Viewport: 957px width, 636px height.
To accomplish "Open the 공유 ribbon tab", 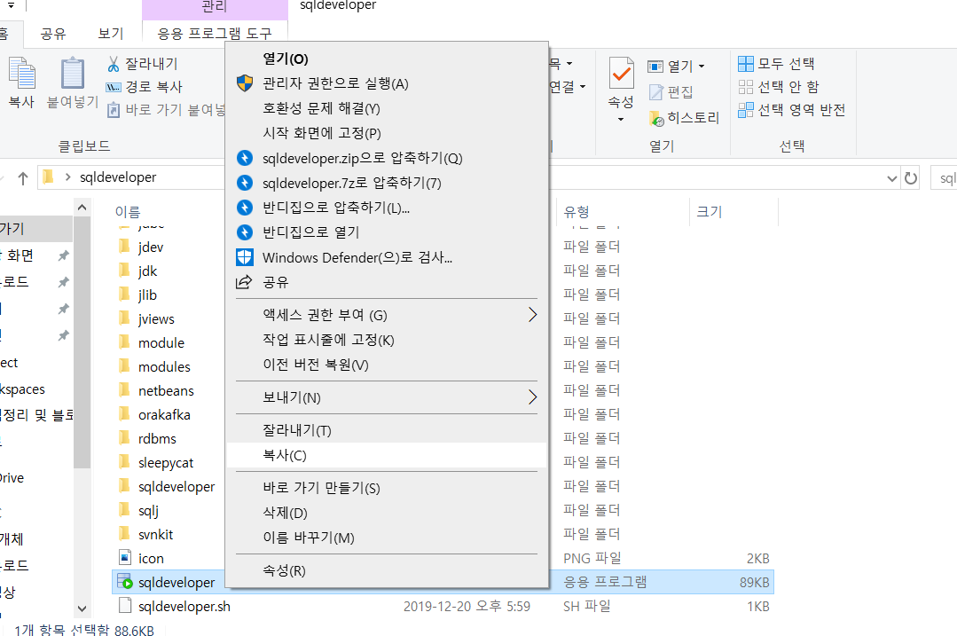I will (53, 34).
